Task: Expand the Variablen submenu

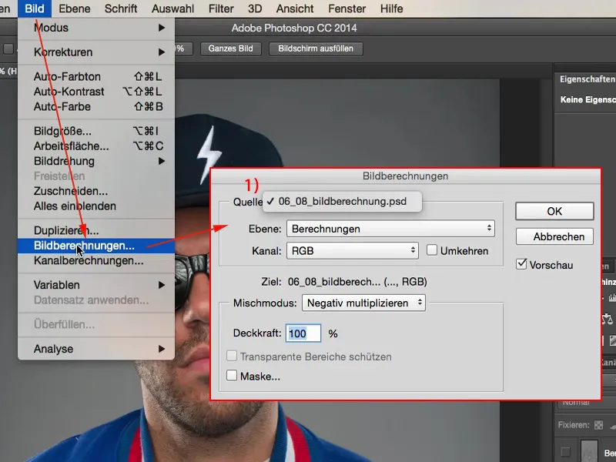Action: click(x=96, y=285)
